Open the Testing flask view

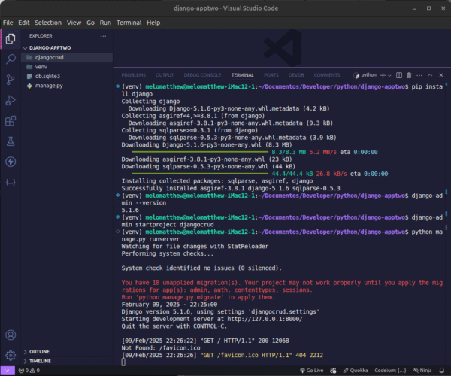[11, 141]
